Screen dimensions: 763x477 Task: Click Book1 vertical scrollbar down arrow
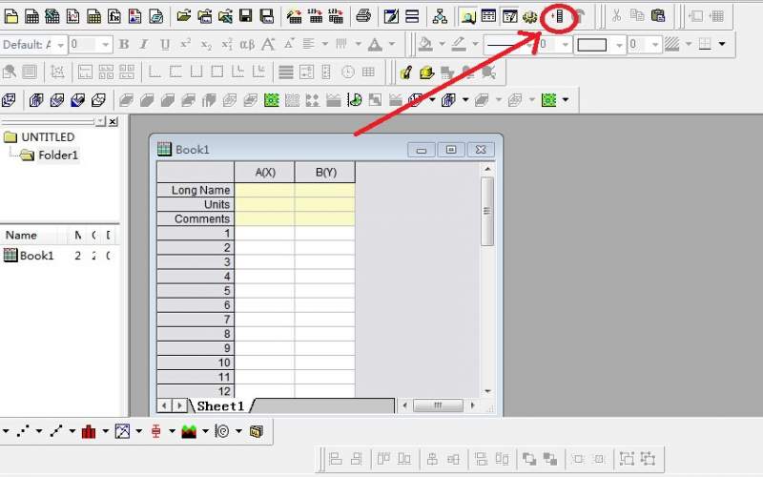point(487,391)
